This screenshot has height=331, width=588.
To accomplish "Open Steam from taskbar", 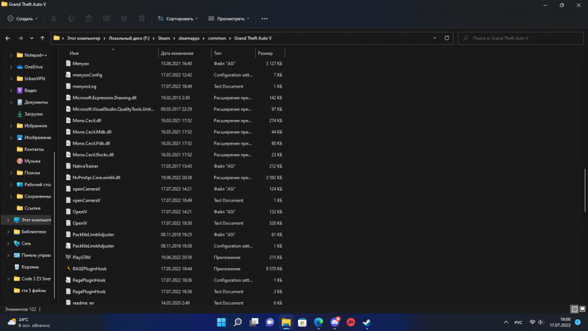I will click(x=367, y=322).
